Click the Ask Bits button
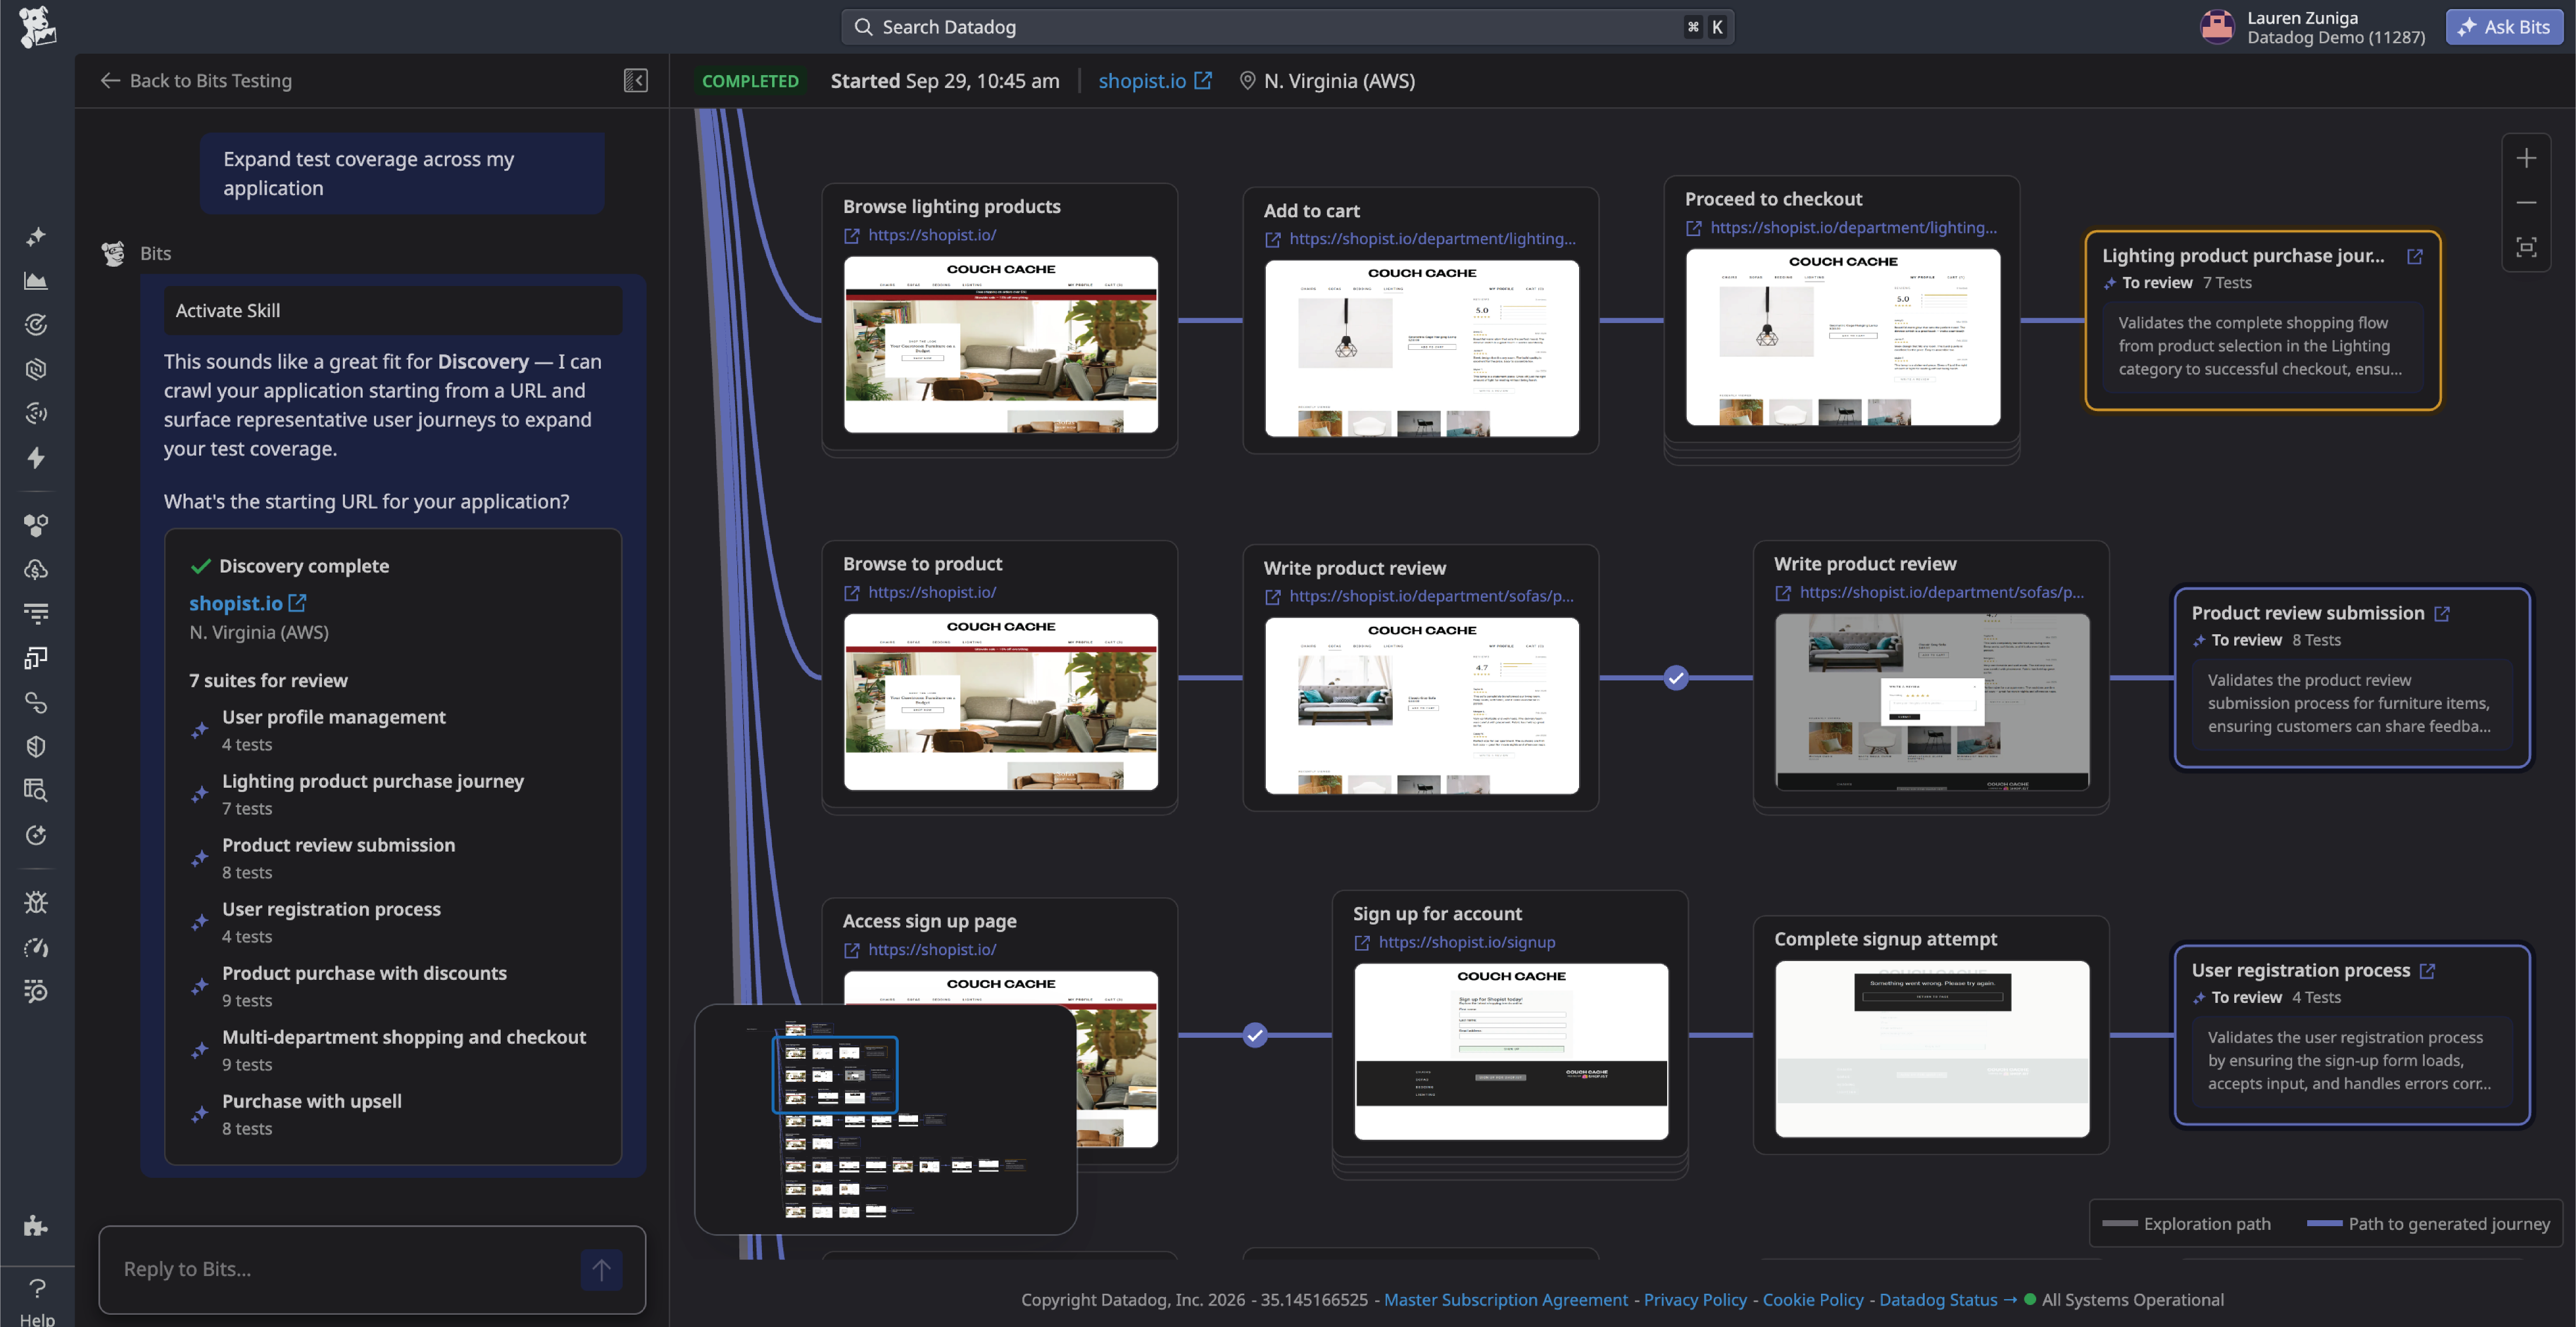Viewport: 2576px width, 1327px height. pyautogui.click(x=2504, y=27)
